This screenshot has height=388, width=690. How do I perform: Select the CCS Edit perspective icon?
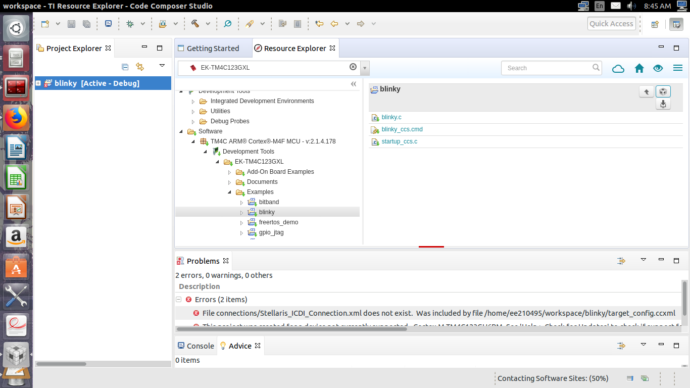click(x=676, y=24)
